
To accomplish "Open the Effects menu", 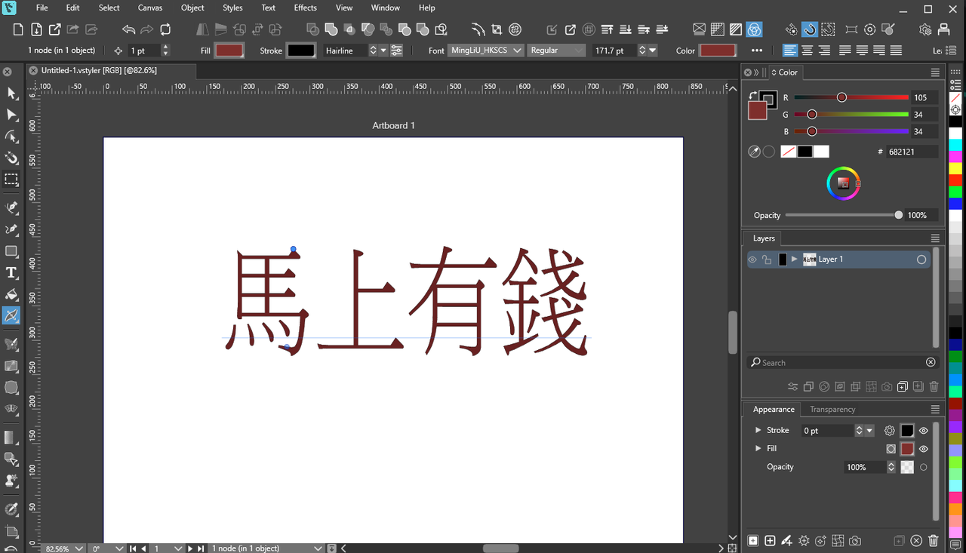I will 305,8.
